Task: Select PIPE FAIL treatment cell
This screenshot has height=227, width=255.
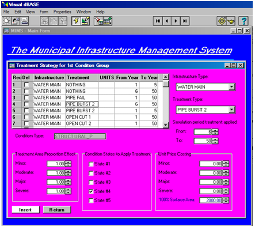Action: point(82,97)
